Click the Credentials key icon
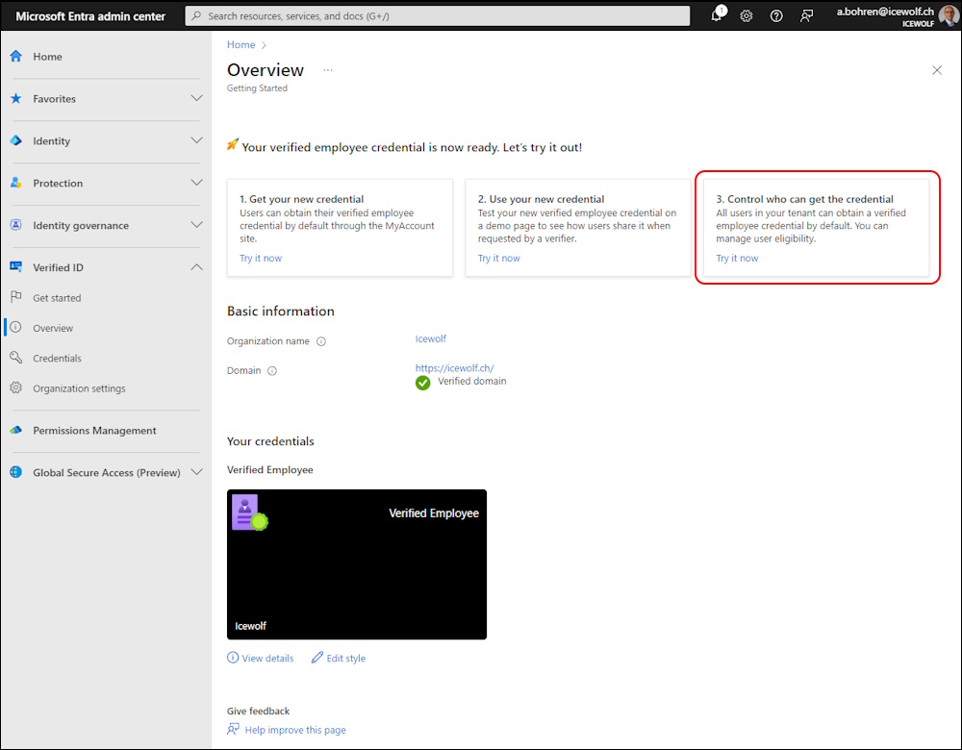Image resolution: width=962 pixels, height=750 pixels. (x=16, y=357)
